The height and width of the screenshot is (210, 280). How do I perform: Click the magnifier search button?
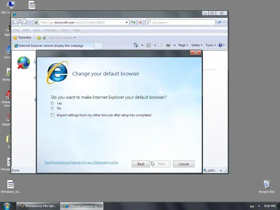(x=219, y=22)
